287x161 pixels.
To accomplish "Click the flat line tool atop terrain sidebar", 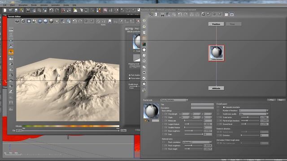I will click(11, 30).
